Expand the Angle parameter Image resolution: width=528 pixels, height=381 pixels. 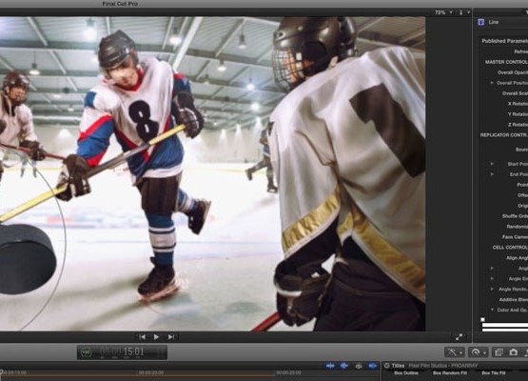[x=492, y=268]
